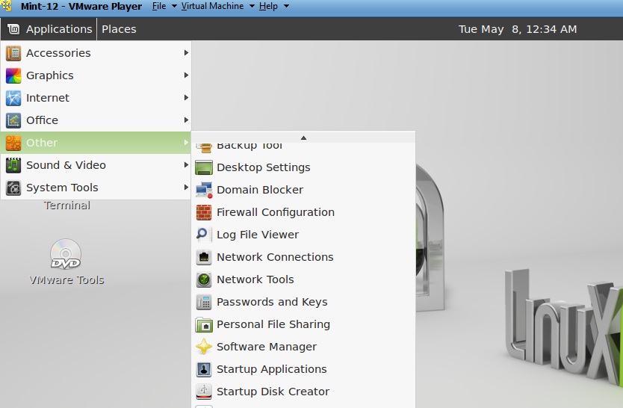Open the VMware Help menu
The height and width of the screenshot is (408, 623).
268,7
